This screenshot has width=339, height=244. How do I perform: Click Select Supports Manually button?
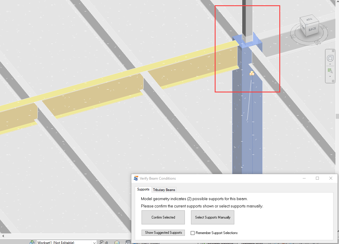pyautogui.click(x=213, y=217)
